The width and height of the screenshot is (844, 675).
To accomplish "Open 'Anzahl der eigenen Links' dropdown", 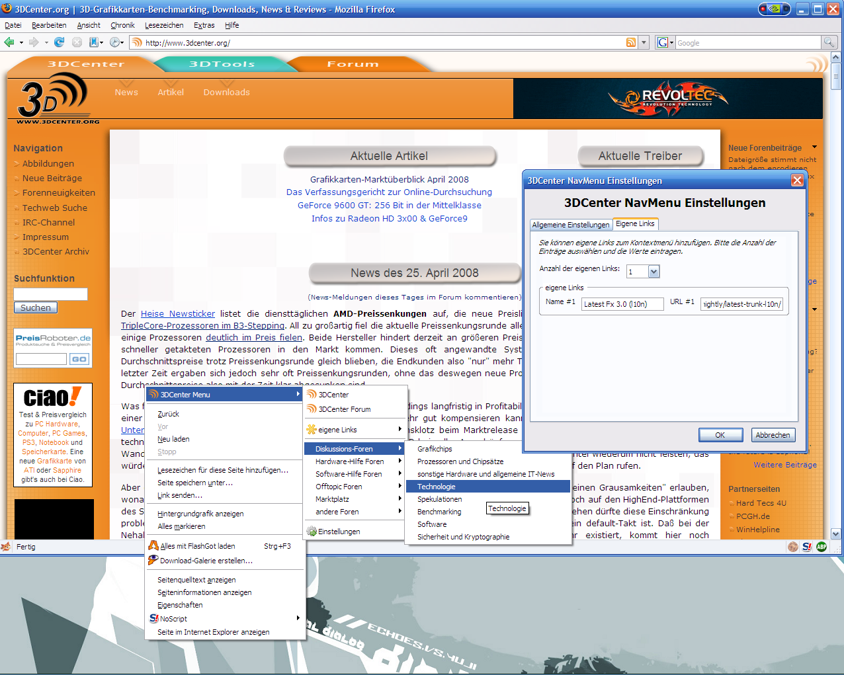I will pos(654,272).
